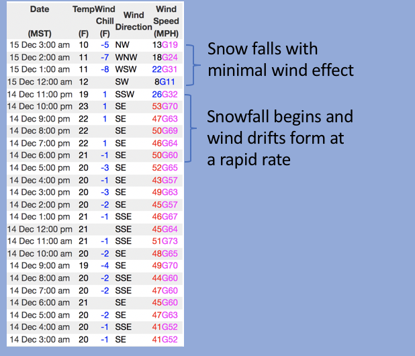The width and height of the screenshot is (415, 356).
Task: Select the 14 Dec 11:00 pm date cell
Action: [39, 94]
